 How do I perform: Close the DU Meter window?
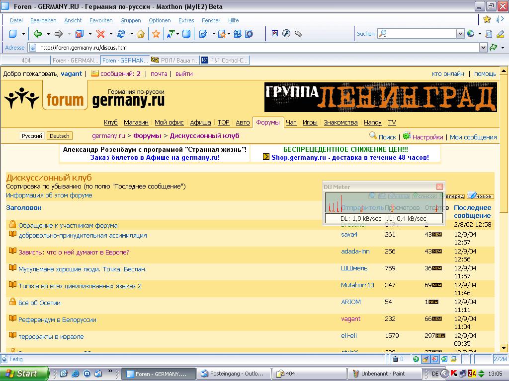click(439, 187)
